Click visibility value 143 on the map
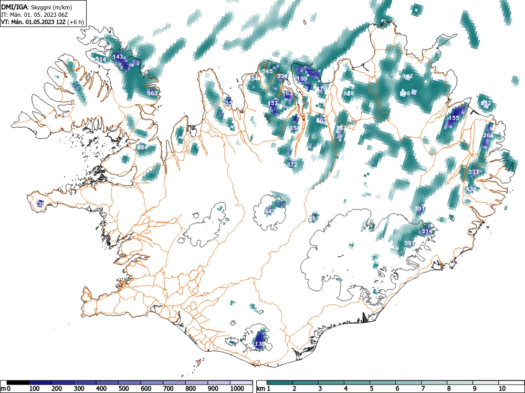The image size is (525, 393). [118, 57]
